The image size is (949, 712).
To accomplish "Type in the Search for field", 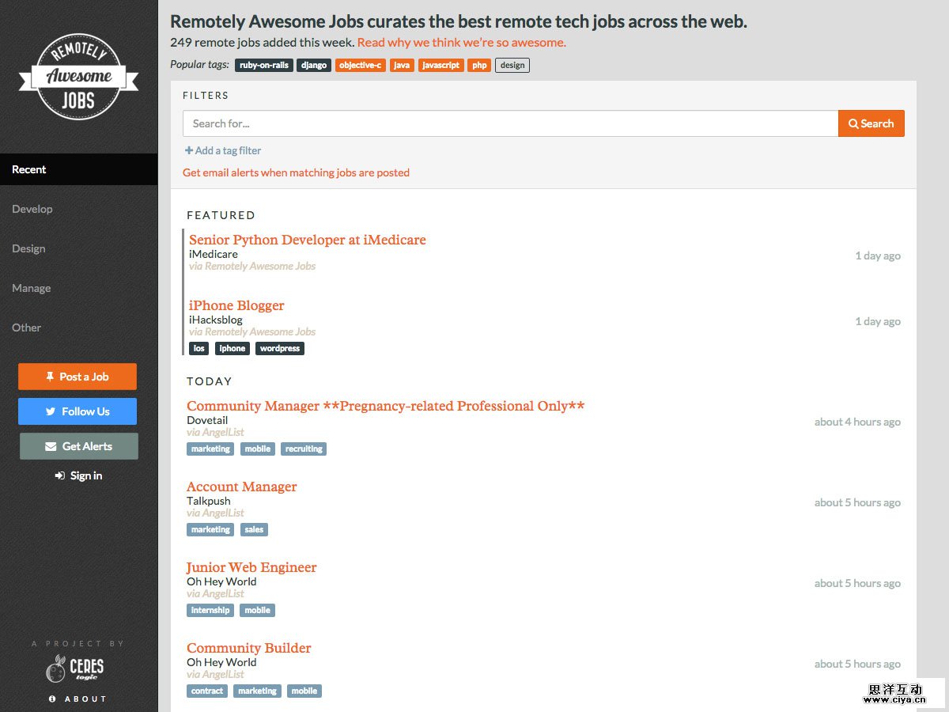I will point(510,123).
